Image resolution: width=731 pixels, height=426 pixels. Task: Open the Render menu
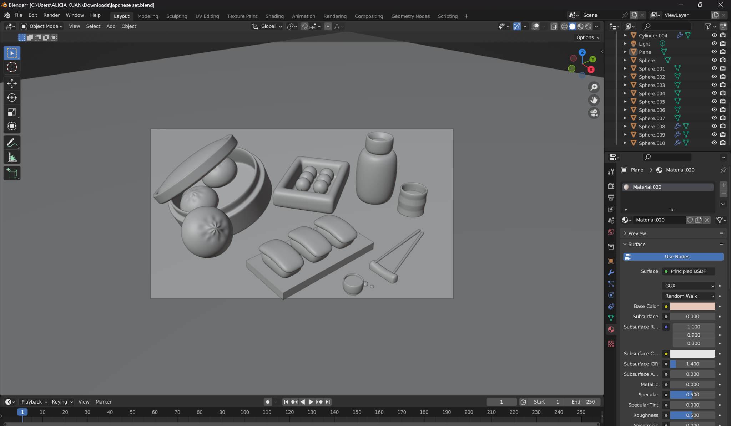51,15
